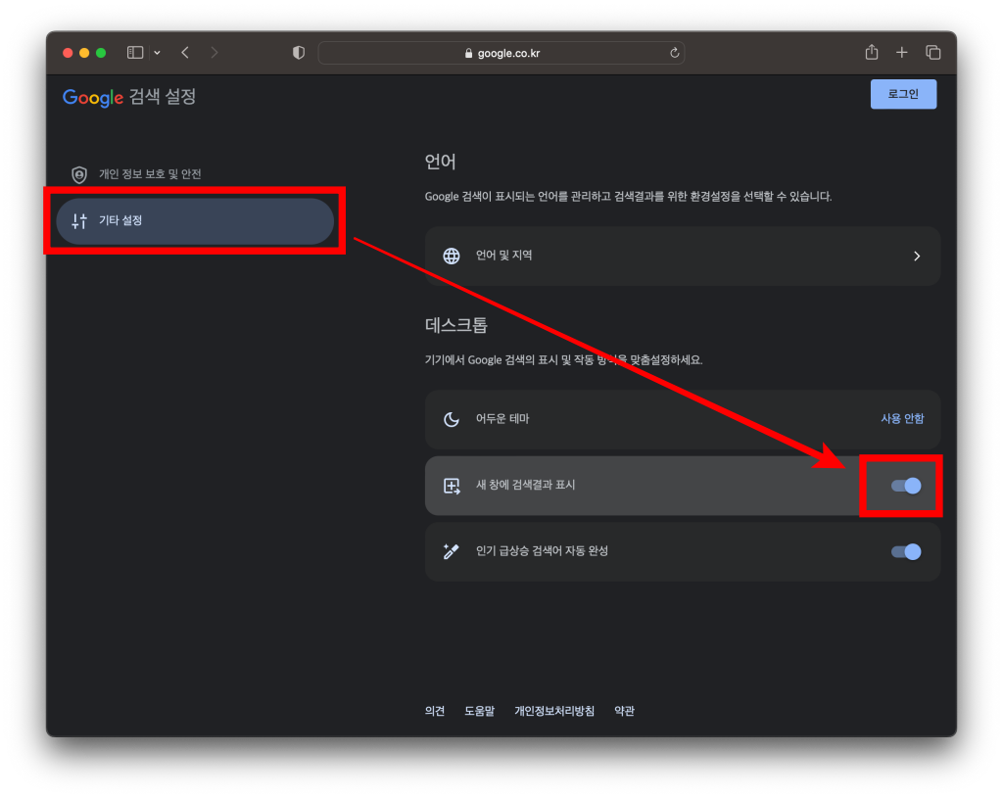This screenshot has width=1003, height=798.
Task: Toggle 인기 급상승 검색어 자동 완성 switch
Action: (x=906, y=552)
